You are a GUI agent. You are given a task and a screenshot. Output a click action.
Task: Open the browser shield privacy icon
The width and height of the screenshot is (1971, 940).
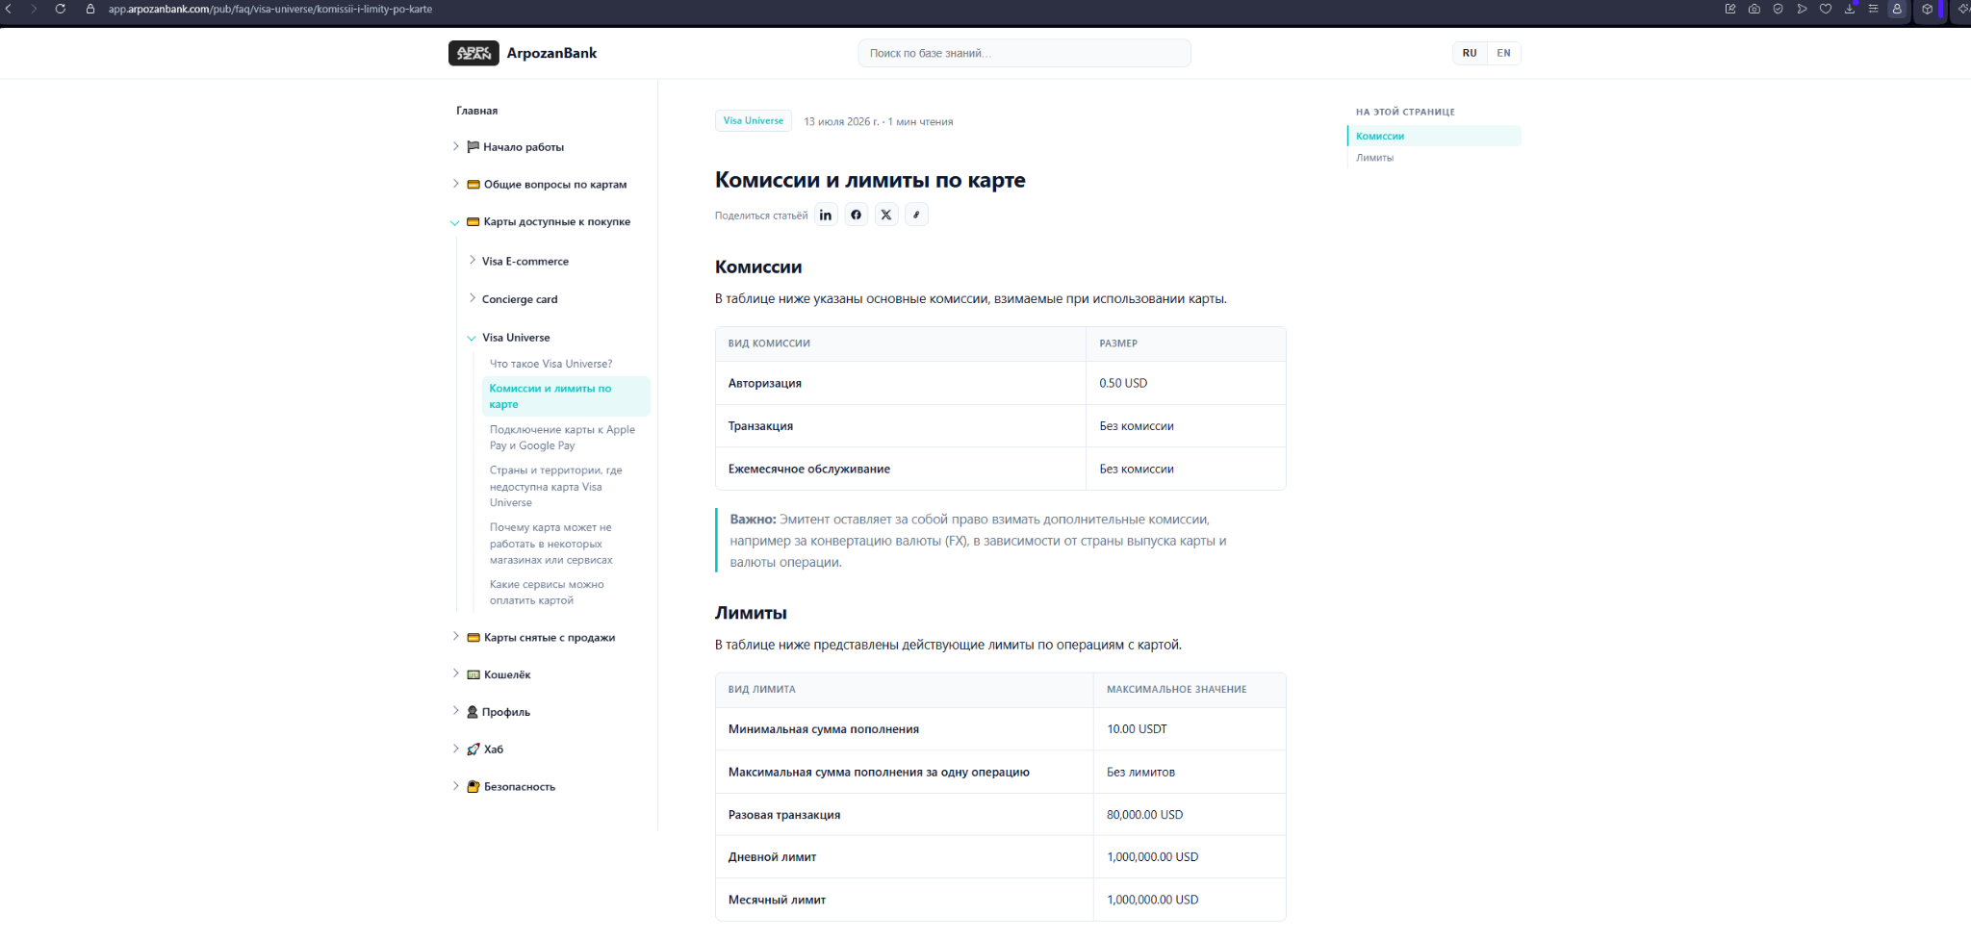pos(1778,9)
